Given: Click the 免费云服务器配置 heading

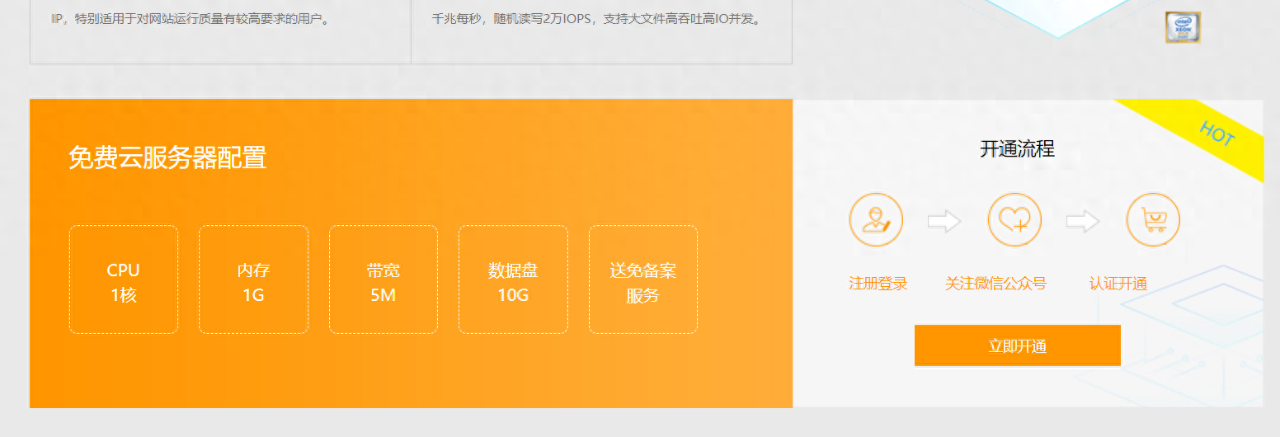Looking at the screenshot, I should (167, 157).
